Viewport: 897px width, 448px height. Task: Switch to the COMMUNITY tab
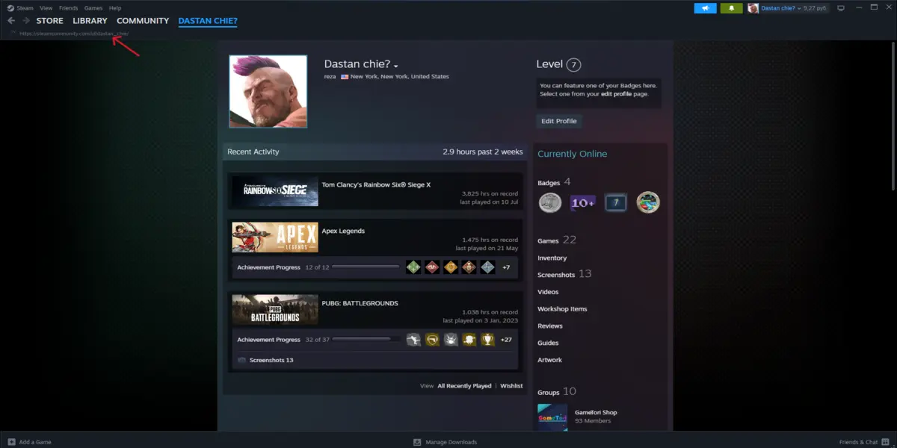point(143,21)
